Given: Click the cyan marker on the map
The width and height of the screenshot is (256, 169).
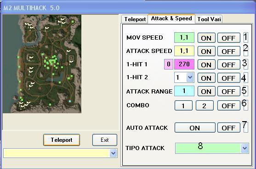Looking at the screenshot, I should pyautogui.click(x=70, y=101).
